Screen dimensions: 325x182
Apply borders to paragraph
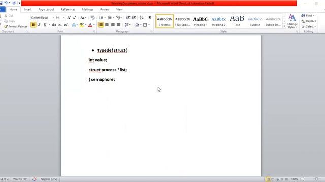pos(145,25)
